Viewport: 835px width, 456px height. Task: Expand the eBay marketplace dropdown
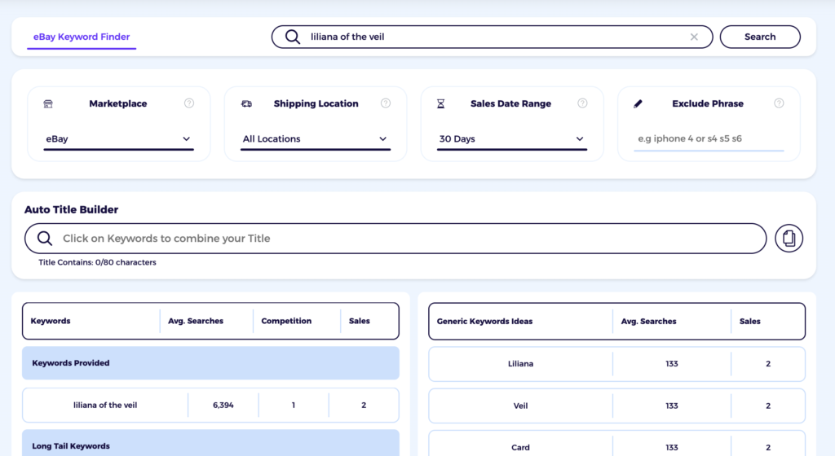pyautogui.click(x=118, y=138)
